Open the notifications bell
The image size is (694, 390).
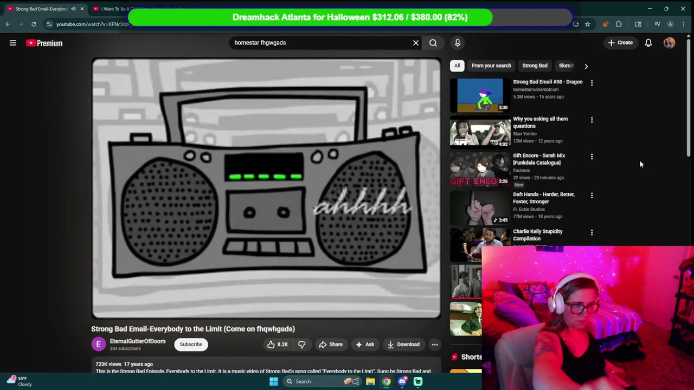(648, 43)
